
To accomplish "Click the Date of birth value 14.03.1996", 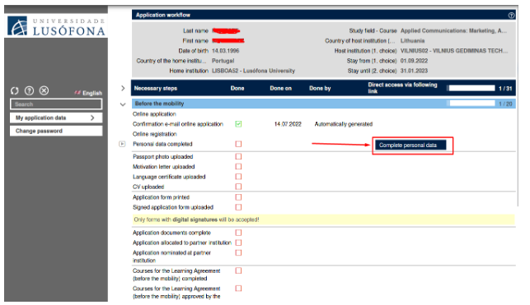I will coord(226,51).
